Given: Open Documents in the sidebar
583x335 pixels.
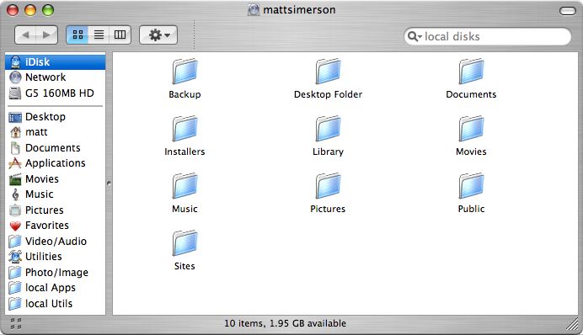Looking at the screenshot, I should tap(56, 148).
